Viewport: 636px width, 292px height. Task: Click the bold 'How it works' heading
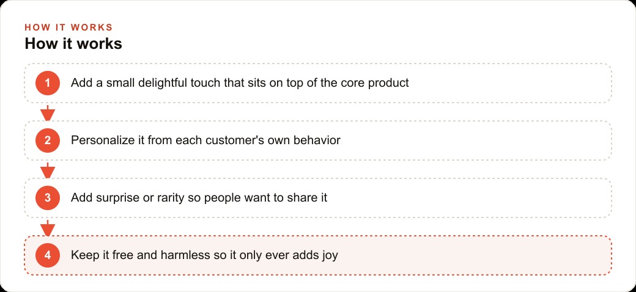73,44
